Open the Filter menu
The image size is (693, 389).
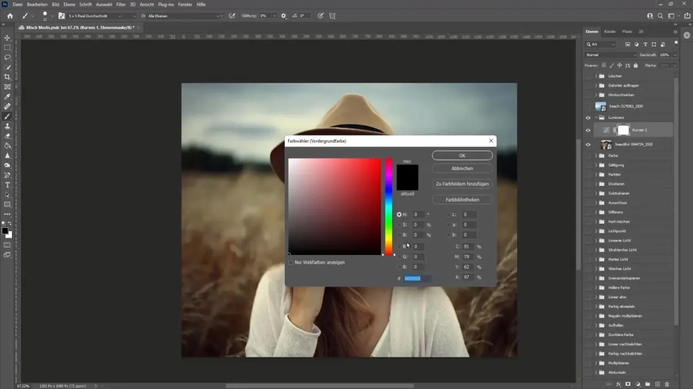[121, 4]
